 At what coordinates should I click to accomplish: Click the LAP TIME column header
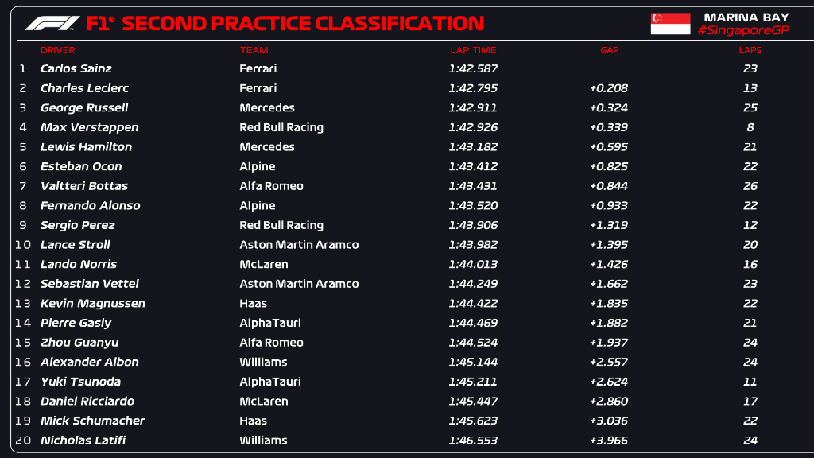[473, 50]
